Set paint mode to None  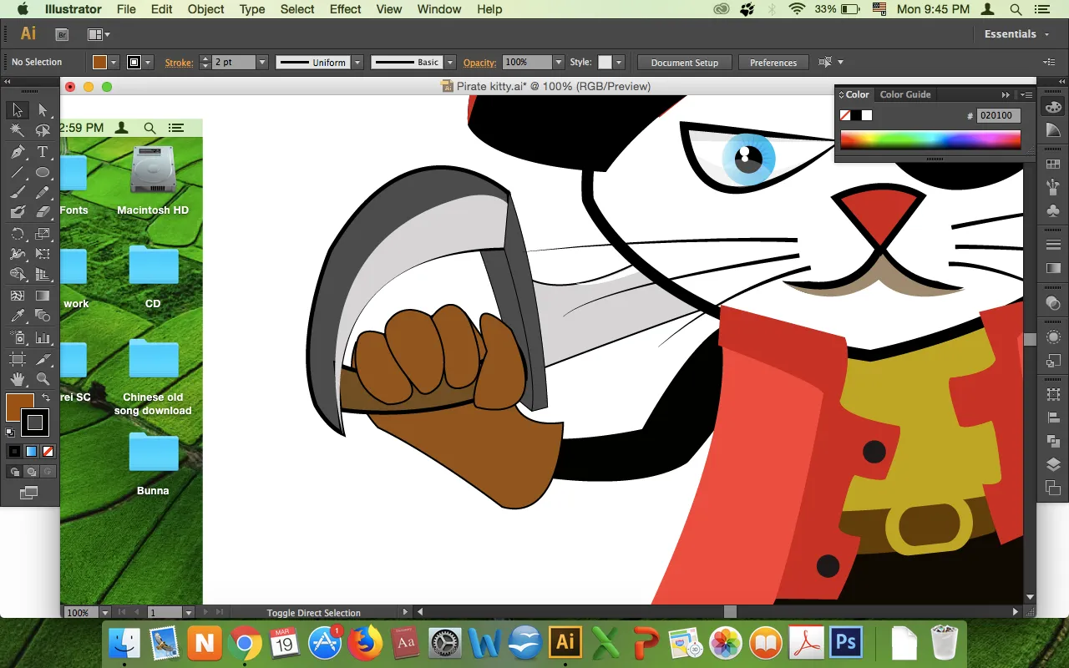tap(48, 451)
